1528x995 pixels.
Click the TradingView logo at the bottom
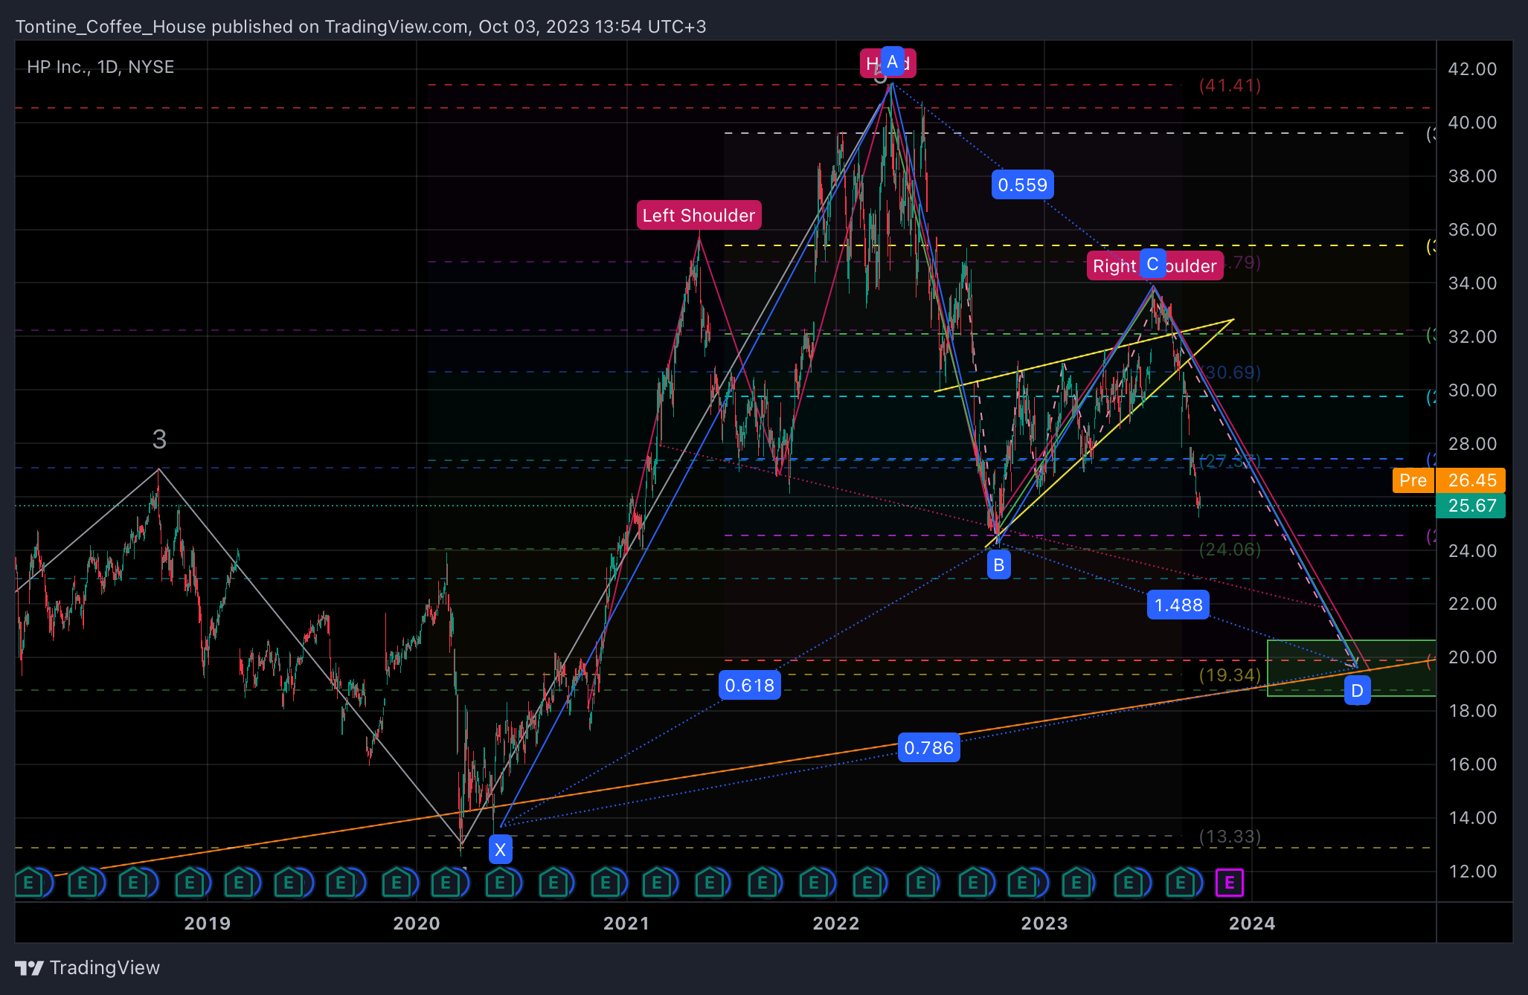(88, 967)
